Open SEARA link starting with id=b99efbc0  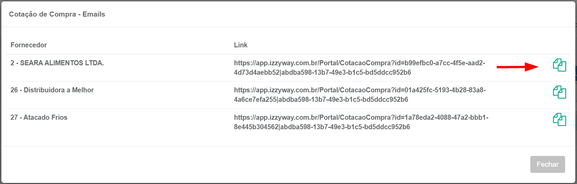[x=359, y=63]
